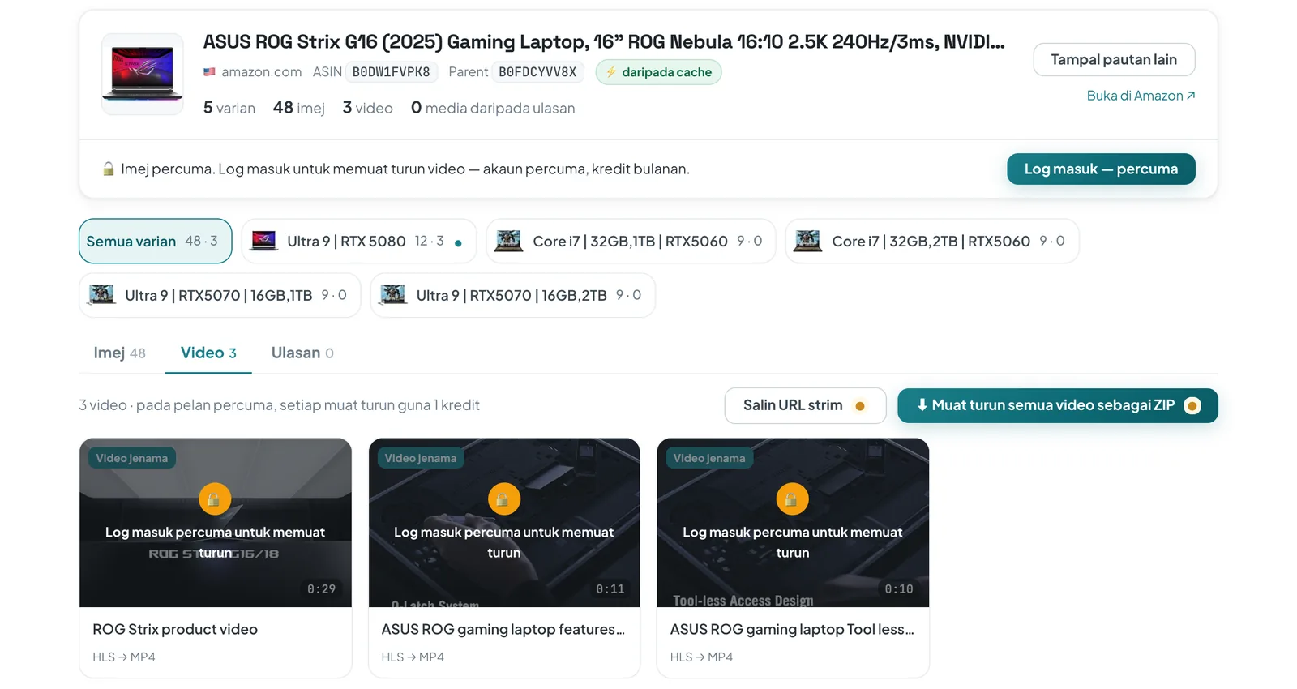Click the Tampal pautan lain button
The width and height of the screenshot is (1297, 689).
click(1114, 59)
